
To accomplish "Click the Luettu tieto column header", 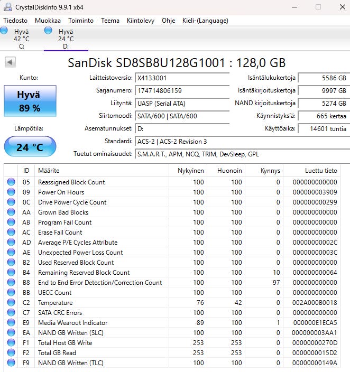I will point(311,171).
